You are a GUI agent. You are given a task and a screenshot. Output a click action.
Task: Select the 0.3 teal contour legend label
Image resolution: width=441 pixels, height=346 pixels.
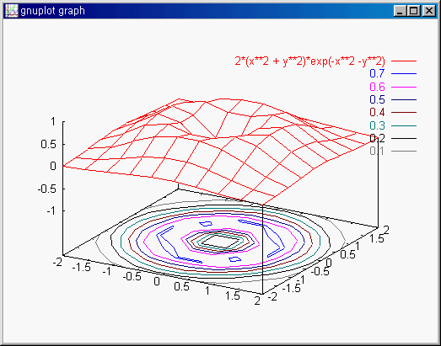377,125
